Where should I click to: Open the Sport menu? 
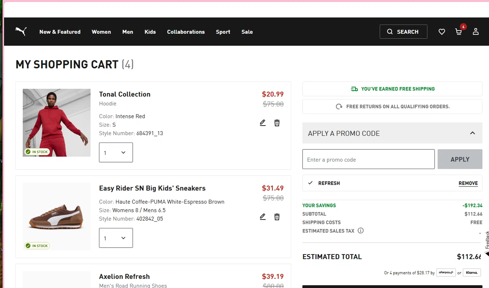[223, 32]
